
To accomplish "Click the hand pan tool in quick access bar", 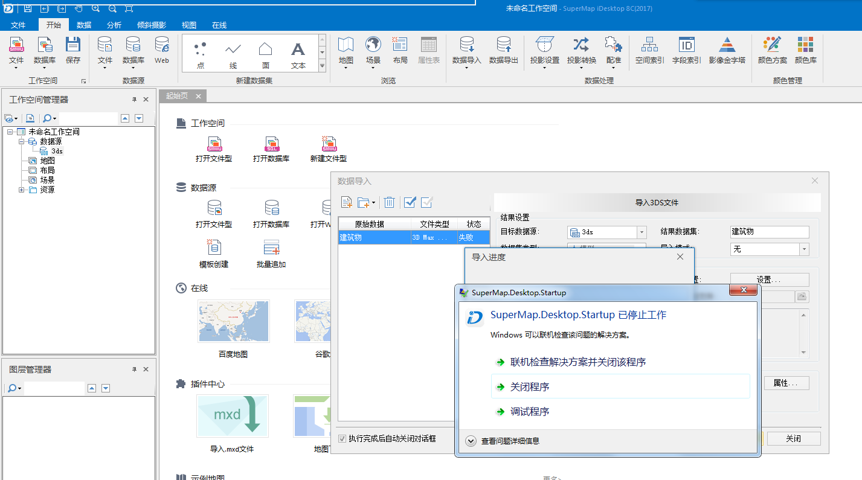I will (79, 8).
